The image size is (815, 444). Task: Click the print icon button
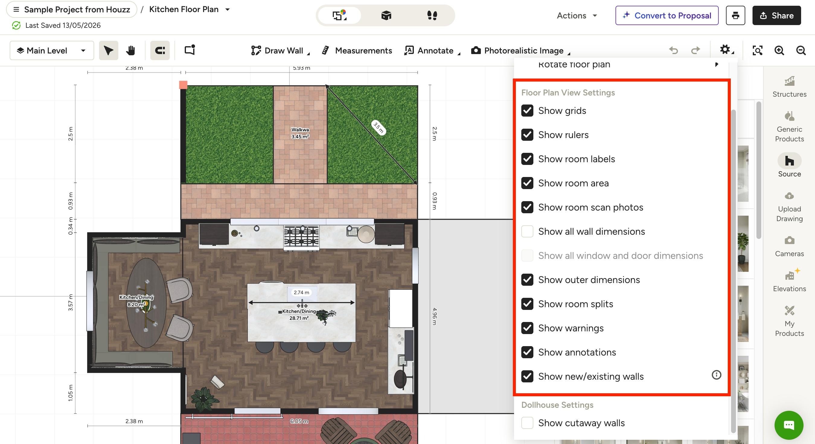point(735,15)
